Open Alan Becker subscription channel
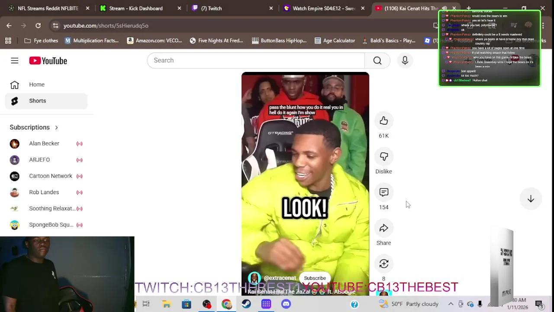The image size is (554, 312). [x=46, y=143]
